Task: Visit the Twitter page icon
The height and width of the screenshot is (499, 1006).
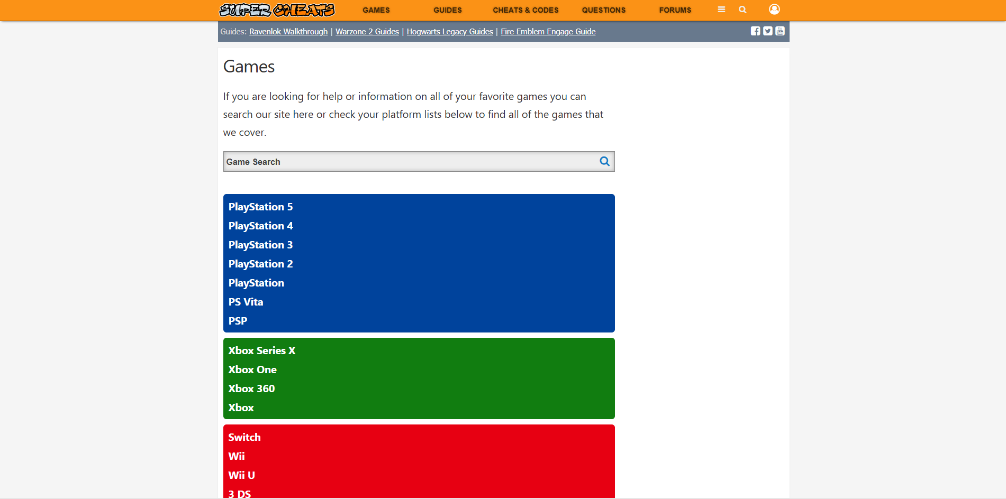Action: click(768, 31)
